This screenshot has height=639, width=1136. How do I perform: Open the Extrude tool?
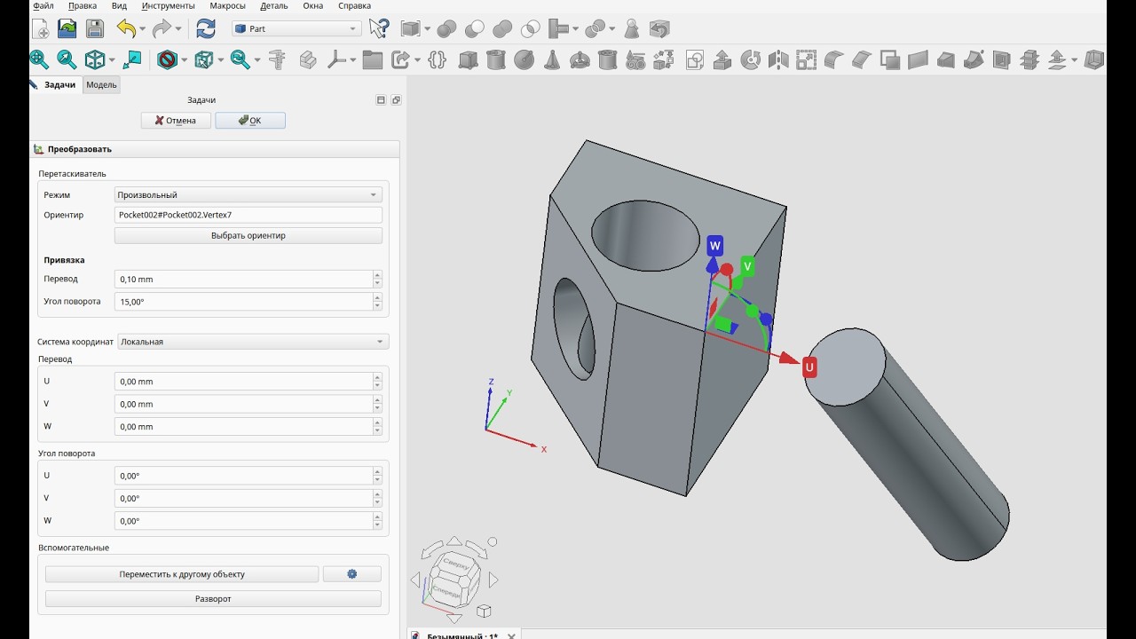click(722, 59)
